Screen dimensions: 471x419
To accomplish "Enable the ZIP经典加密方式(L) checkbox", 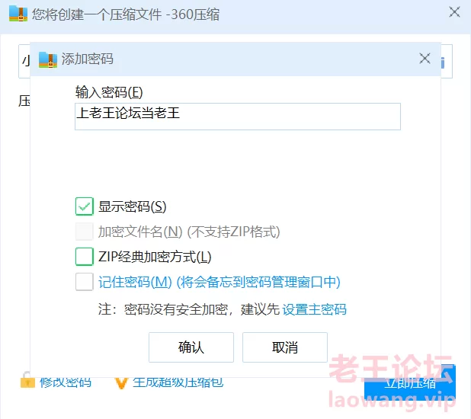I will pyautogui.click(x=84, y=257).
